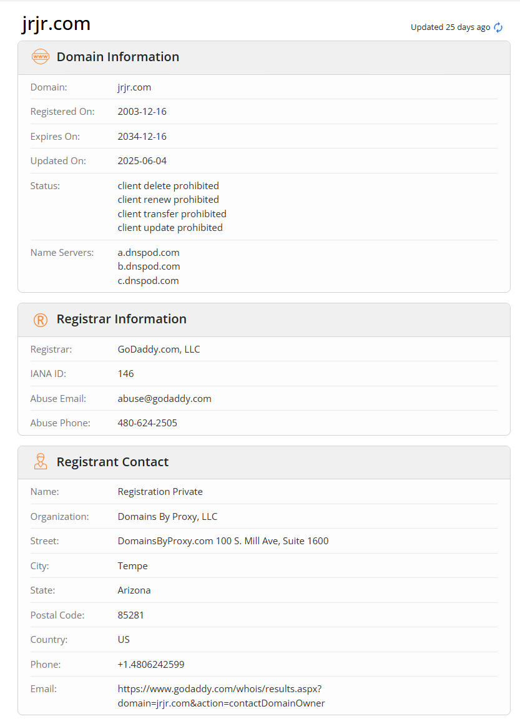Click the a.dnspod.com name server

click(x=149, y=252)
